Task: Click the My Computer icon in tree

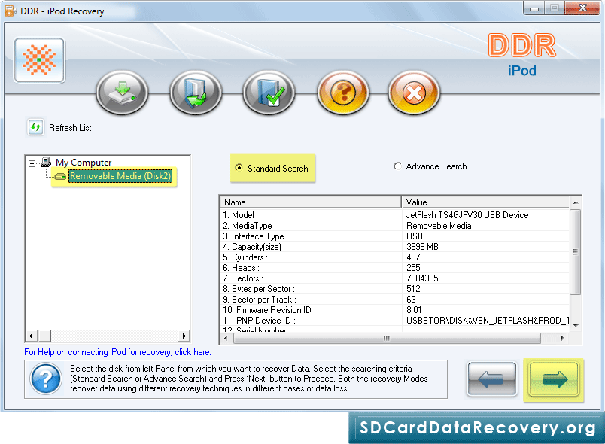Action: [x=47, y=162]
